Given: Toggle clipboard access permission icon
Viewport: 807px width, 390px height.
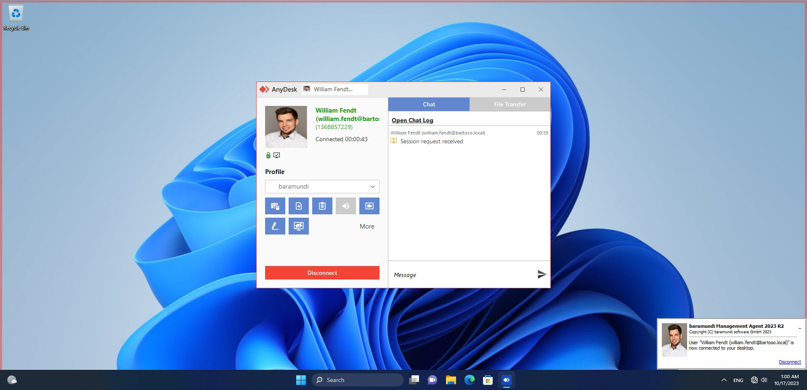Looking at the screenshot, I should [322, 206].
